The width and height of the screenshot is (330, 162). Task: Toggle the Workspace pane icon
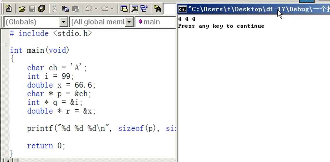click(124, 9)
